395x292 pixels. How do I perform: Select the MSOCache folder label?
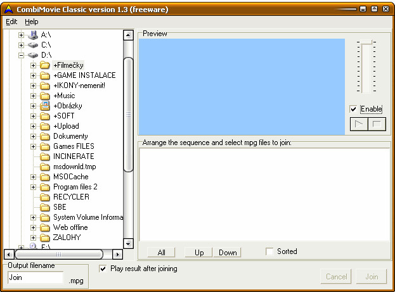pyautogui.click(x=71, y=177)
